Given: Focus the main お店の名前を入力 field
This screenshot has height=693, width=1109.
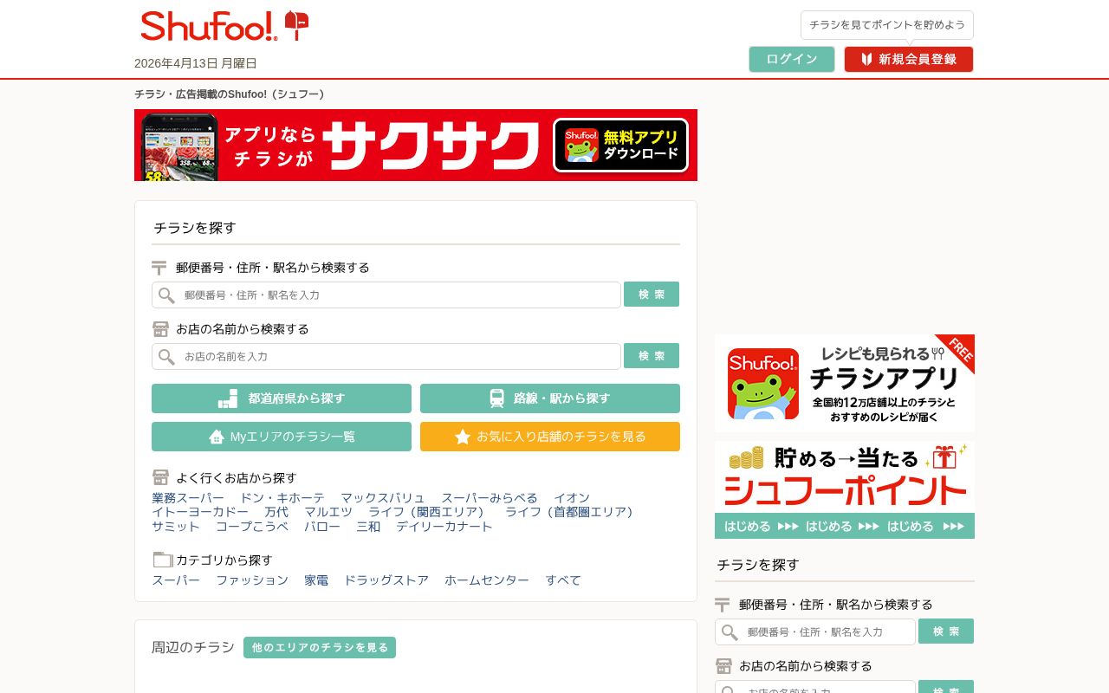Looking at the screenshot, I should [386, 357].
